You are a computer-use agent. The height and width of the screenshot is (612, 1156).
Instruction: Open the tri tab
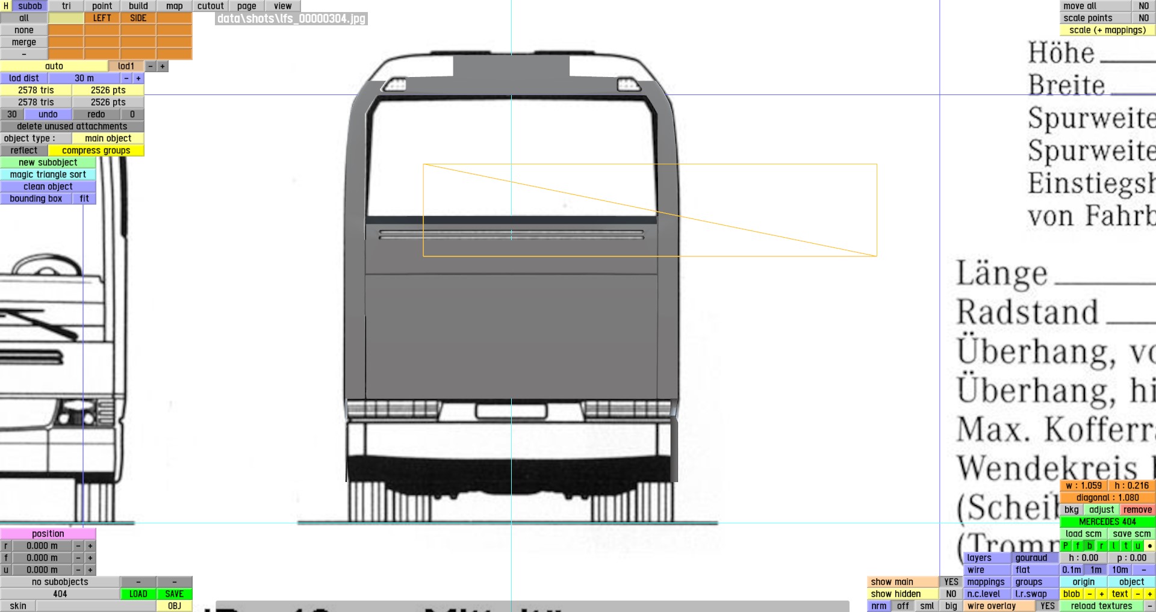click(x=66, y=6)
